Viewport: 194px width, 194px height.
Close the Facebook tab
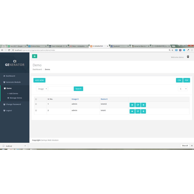[x=128, y=46]
